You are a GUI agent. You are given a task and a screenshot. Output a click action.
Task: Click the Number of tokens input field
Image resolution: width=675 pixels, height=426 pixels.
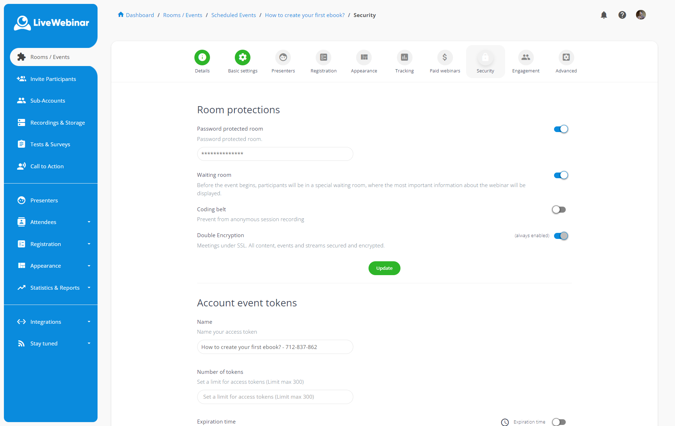pyautogui.click(x=275, y=397)
